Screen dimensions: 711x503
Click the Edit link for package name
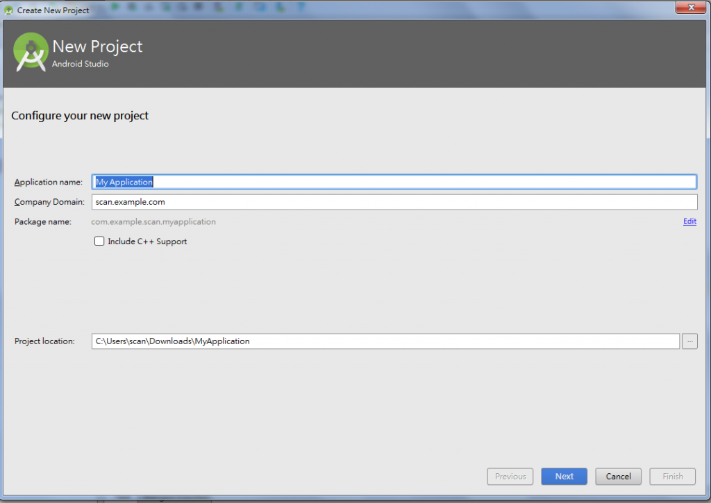coord(689,221)
